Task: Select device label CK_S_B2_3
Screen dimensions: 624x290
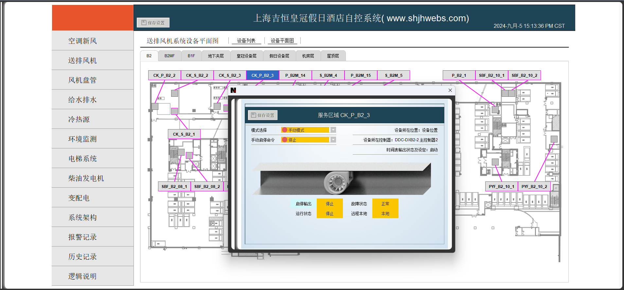Action: click(230, 75)
